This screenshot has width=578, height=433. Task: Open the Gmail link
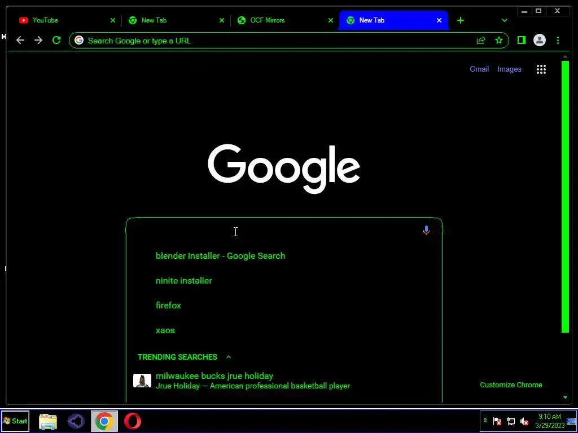pos(479,69)
